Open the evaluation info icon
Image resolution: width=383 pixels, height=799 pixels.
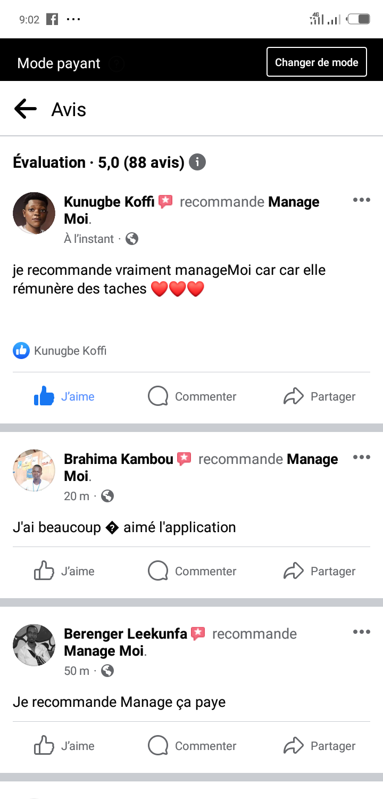pyautogui.click(x=197, y=162)
